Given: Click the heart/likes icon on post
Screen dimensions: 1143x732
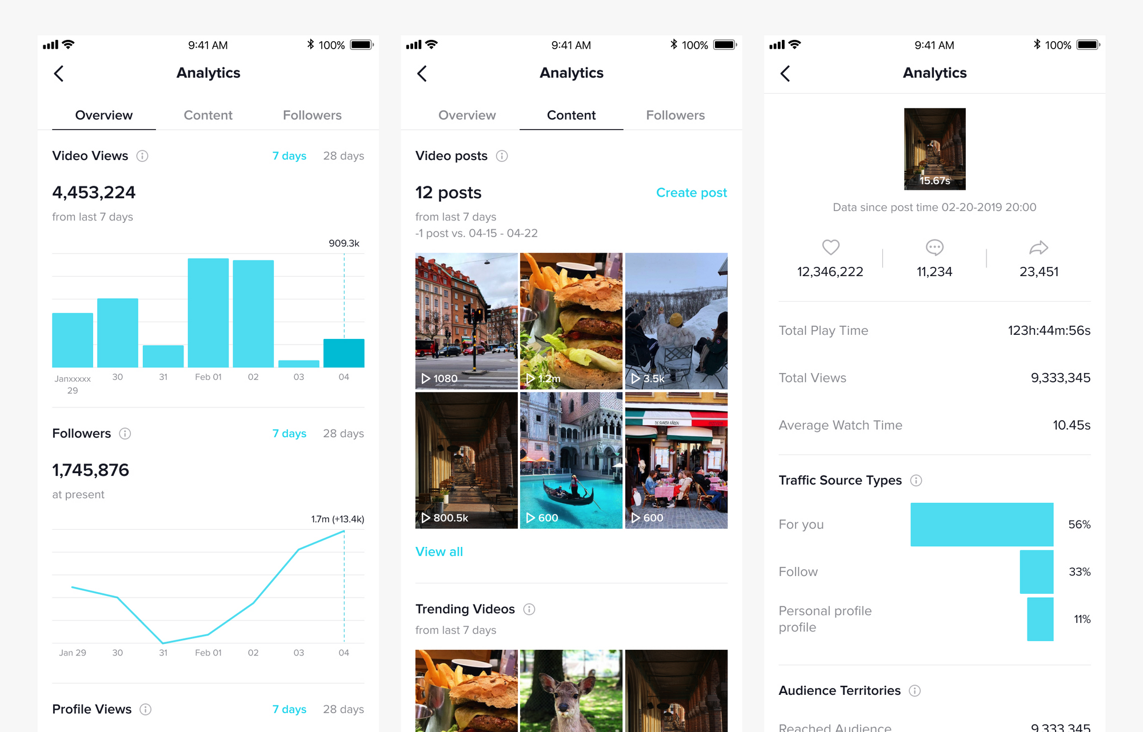Looking at the screenshot, I should [x=830, y=246].
